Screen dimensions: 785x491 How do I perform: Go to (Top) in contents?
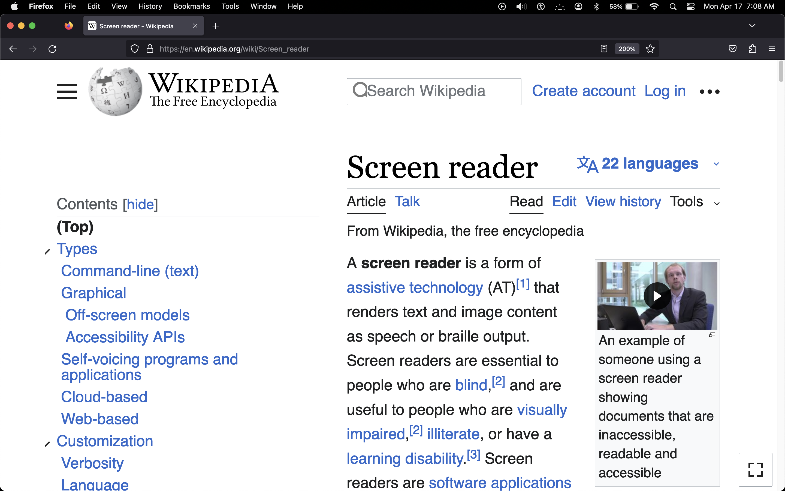click(x=75, y=227)
